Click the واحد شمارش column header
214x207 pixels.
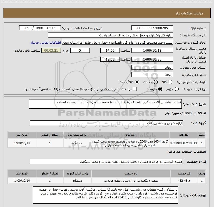pos(77,135)
